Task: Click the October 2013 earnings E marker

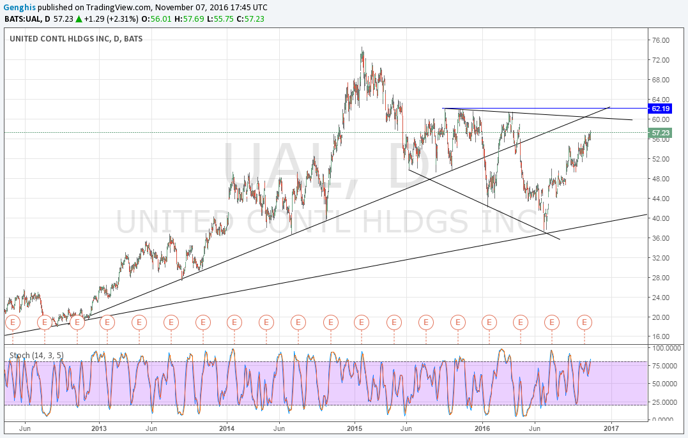Action: (x=203, y=322)
